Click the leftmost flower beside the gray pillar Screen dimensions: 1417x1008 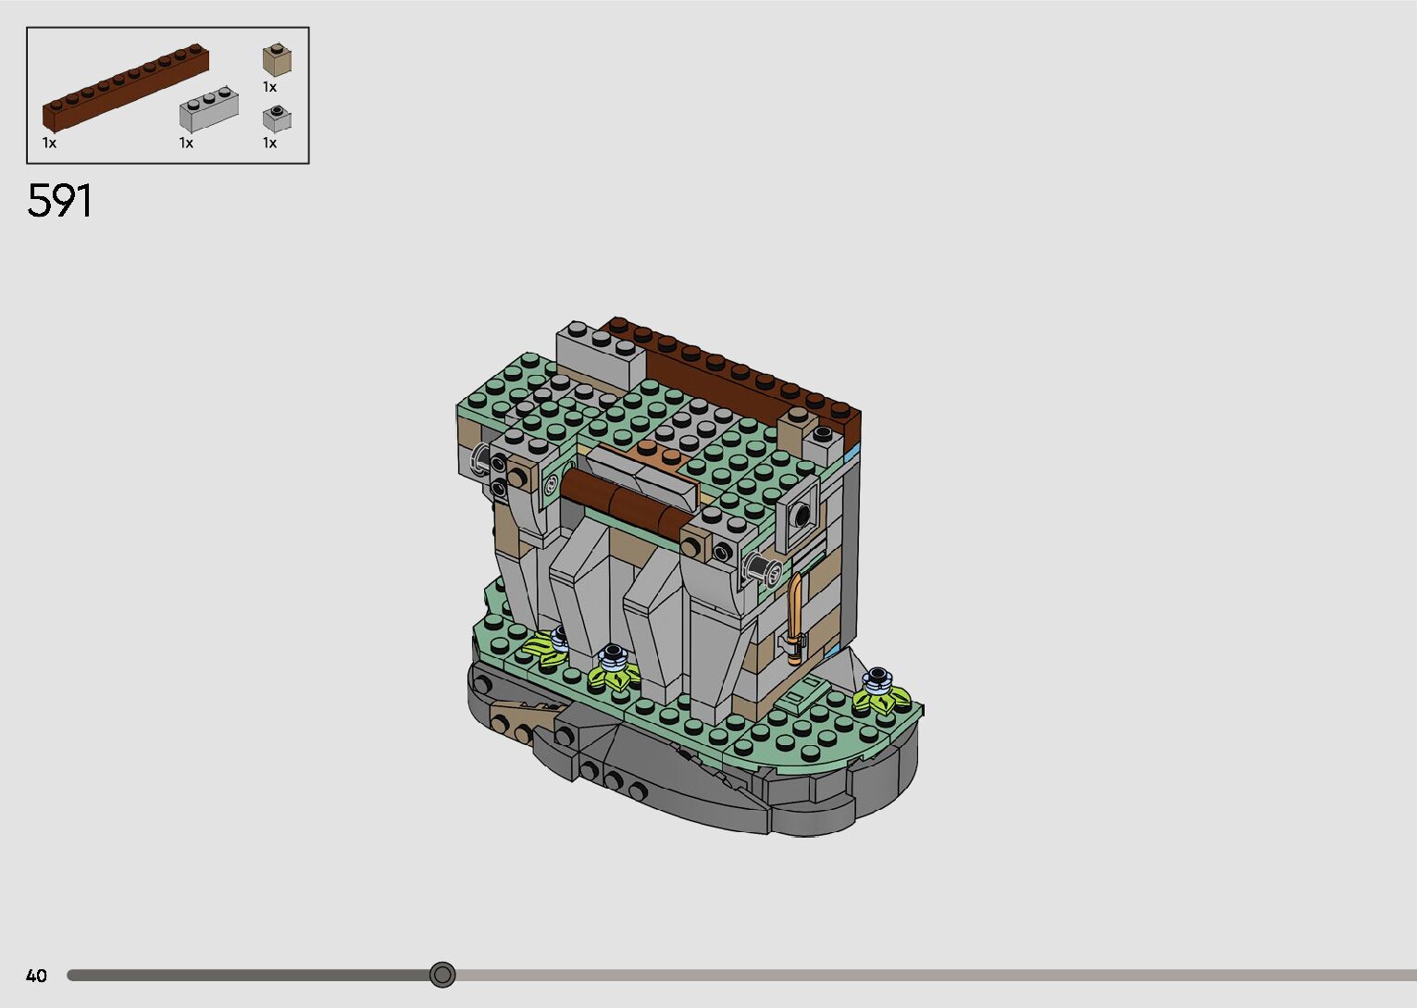[x=547, y=646]
